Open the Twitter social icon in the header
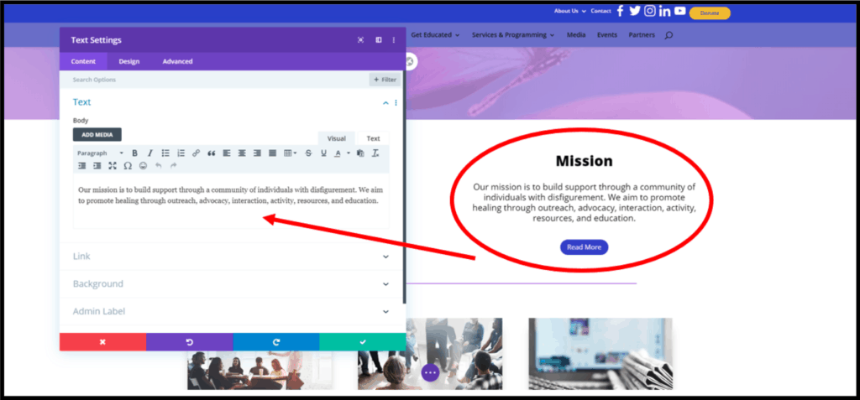 [x=635, y=11]
